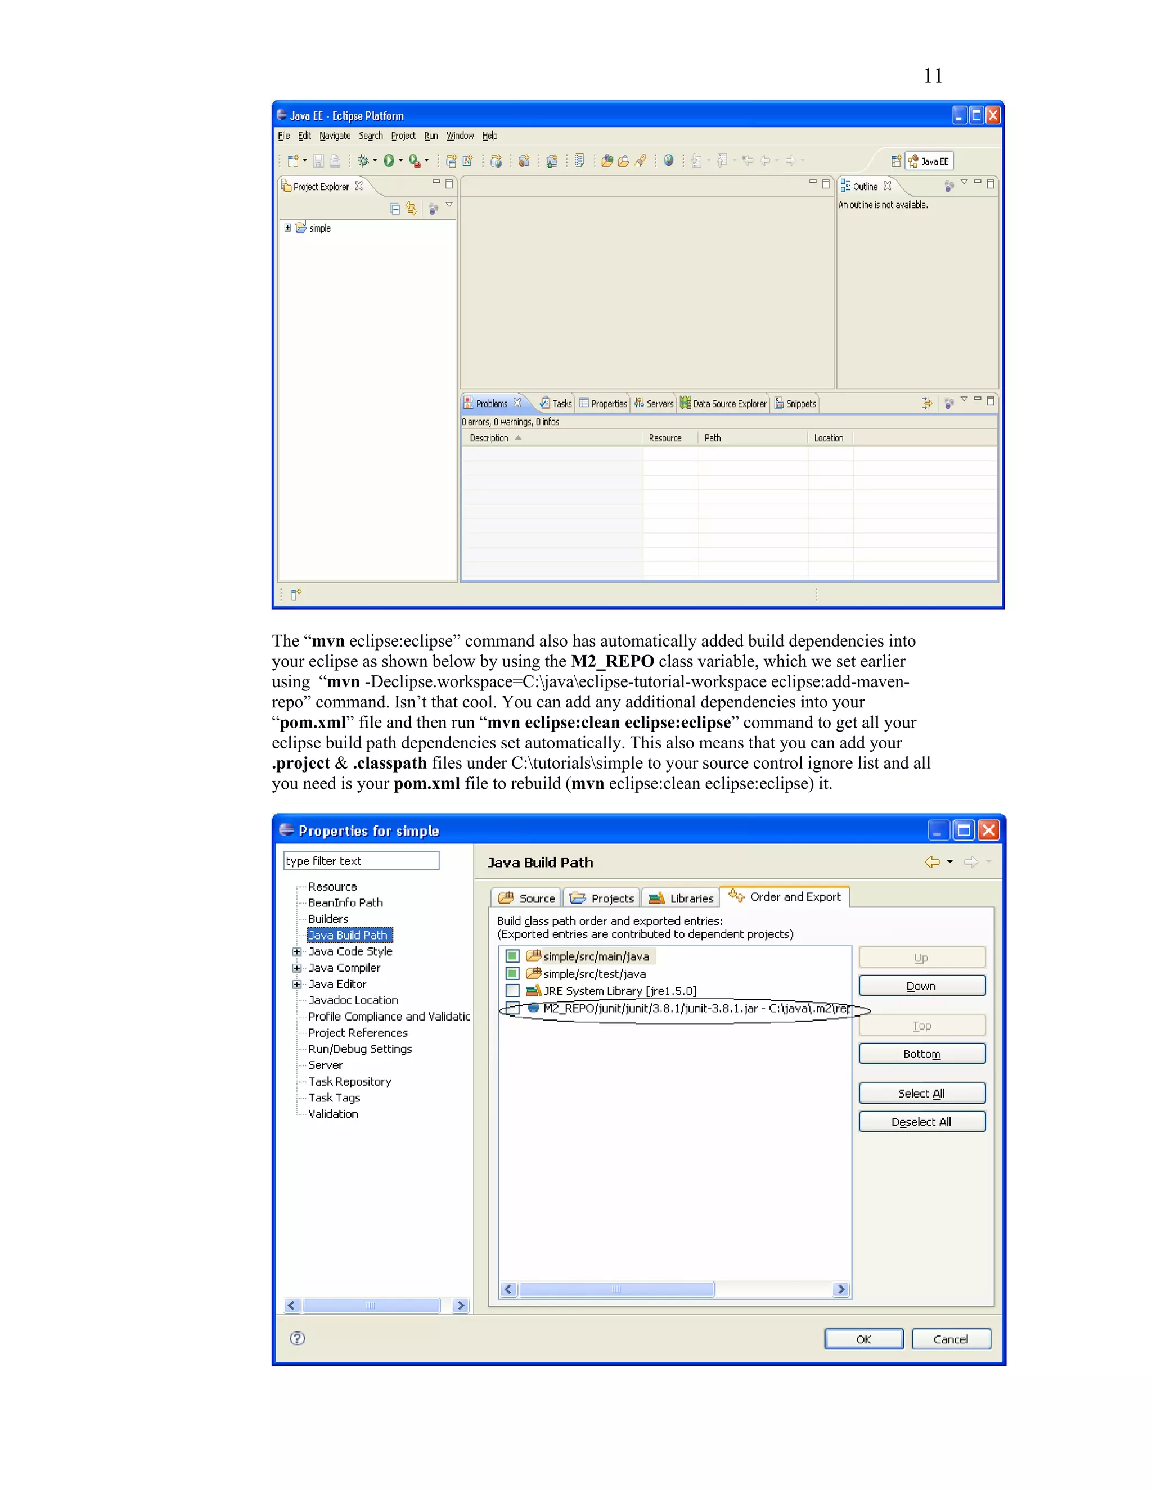Viewport: 1152px width, 1490px height.
Task: Click the Deselect All button
Action: click(922, 1122)
